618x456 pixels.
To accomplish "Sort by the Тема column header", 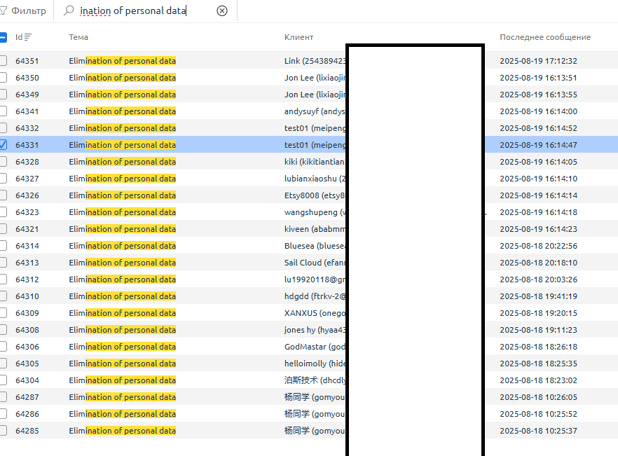I will click(78, 37).
